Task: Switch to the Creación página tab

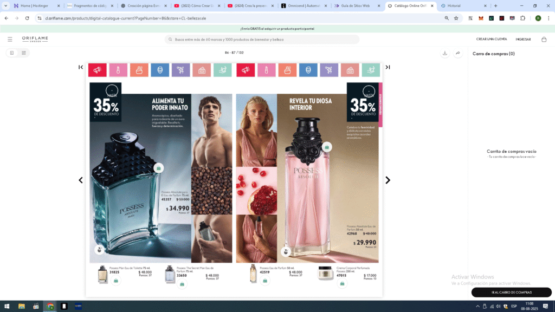Action: [x=143, y=5]
